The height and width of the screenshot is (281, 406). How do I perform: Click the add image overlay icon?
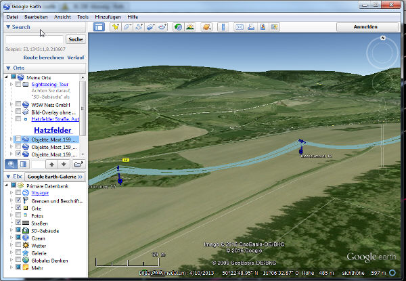151,27
